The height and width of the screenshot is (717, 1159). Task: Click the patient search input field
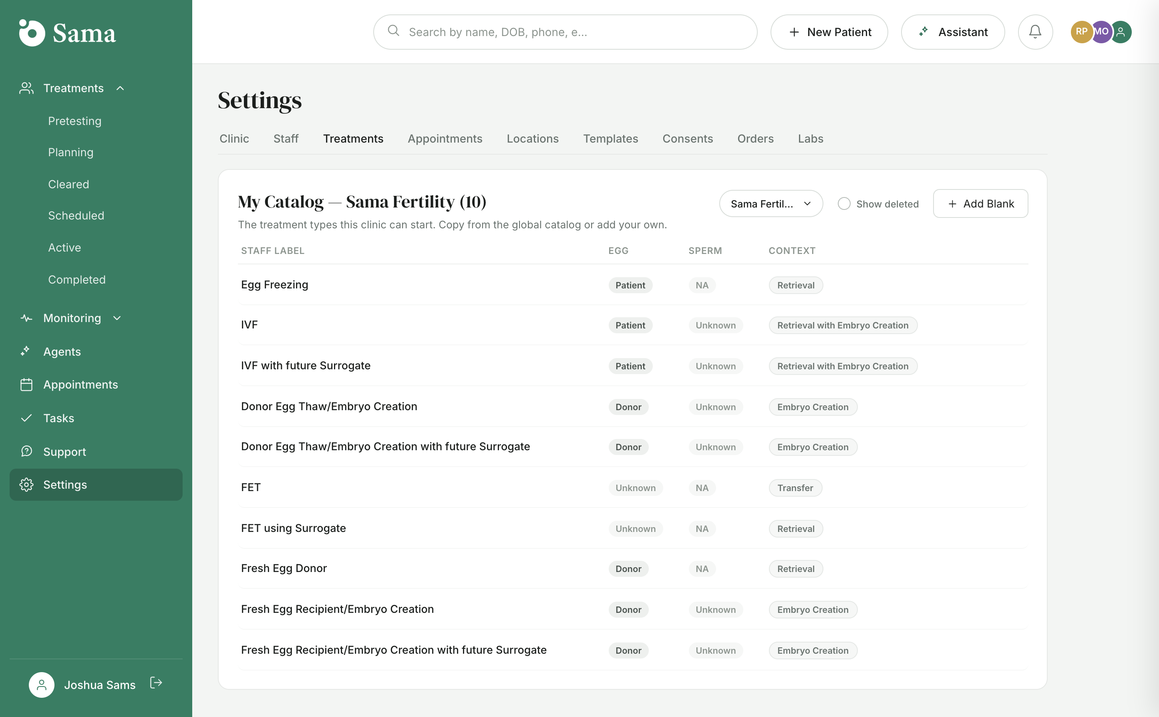point(565,32)
